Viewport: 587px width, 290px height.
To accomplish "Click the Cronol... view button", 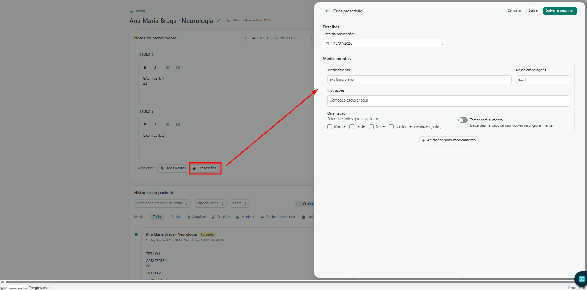I will coord(304,204).
